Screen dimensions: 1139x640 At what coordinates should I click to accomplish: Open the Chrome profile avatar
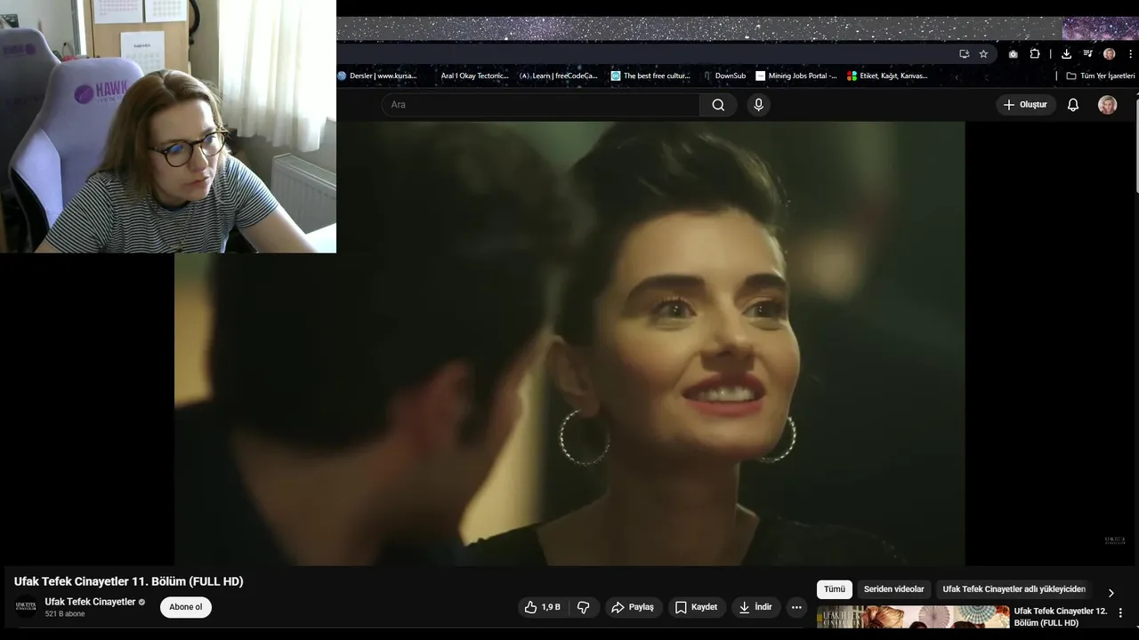coord(1109,54)
